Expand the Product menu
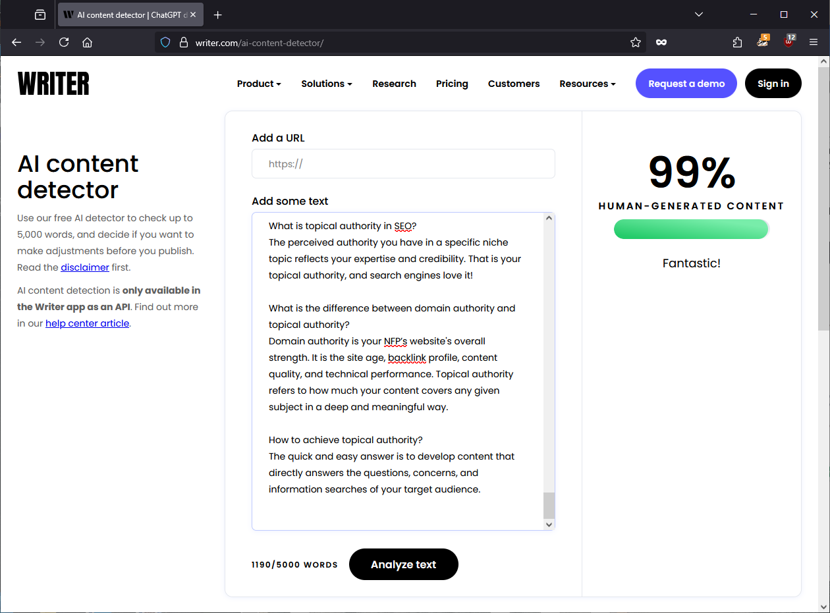The image size is (830, 613). click(259, 84)
